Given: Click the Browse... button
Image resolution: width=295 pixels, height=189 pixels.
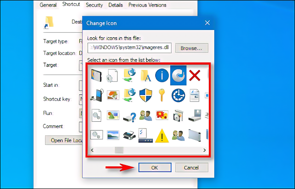Looking at the screenshot, I should pos(192,48).
